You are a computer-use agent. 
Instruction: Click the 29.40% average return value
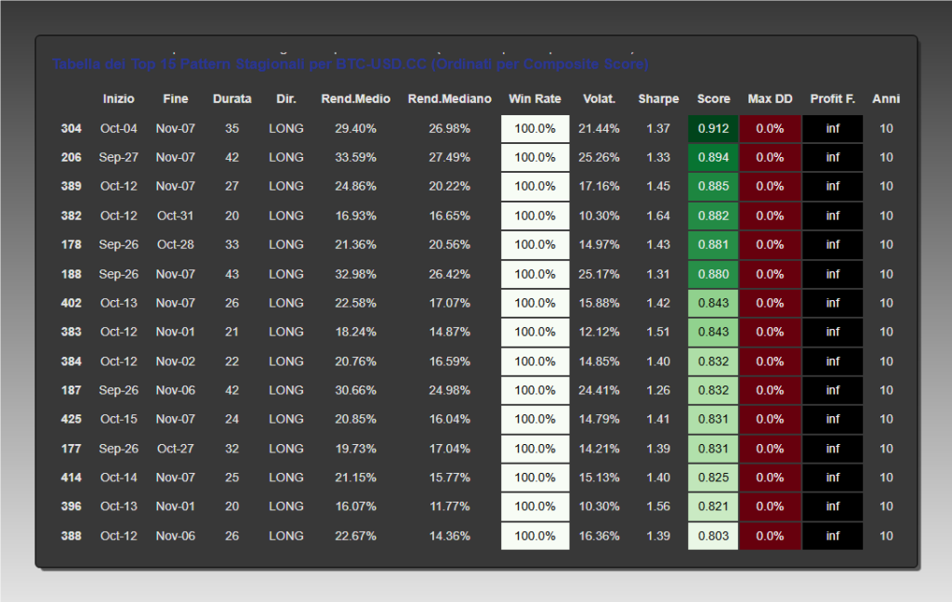coord(356,128)
